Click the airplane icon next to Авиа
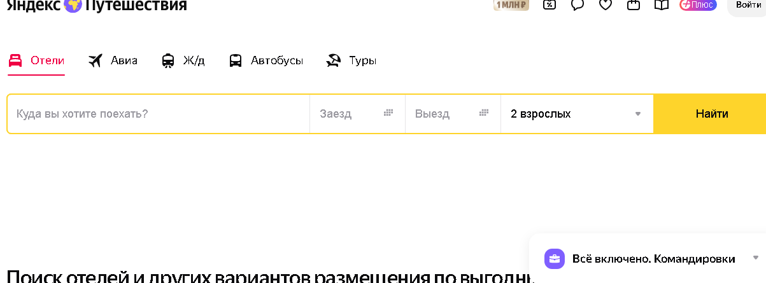This screenshot has width=766, height=283. click(96, 61)
